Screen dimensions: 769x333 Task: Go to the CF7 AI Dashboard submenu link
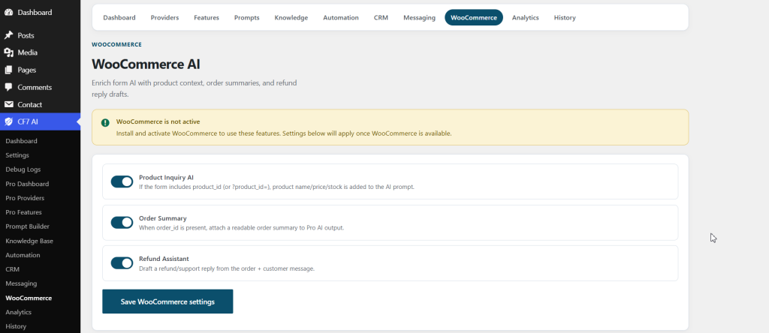(x=21, y=141)
